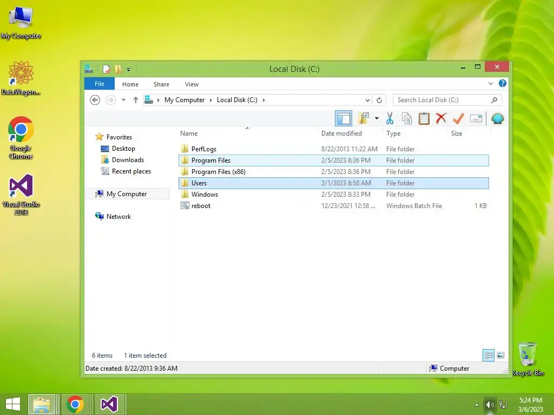
Task: Click the Search Local Disk (C:) field
Action: tap(447, 100)
